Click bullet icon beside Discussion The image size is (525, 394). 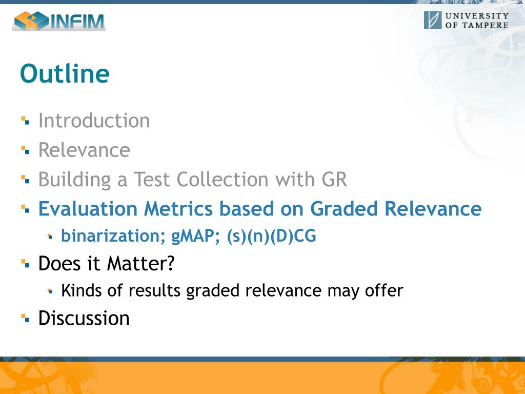point(25,318)
